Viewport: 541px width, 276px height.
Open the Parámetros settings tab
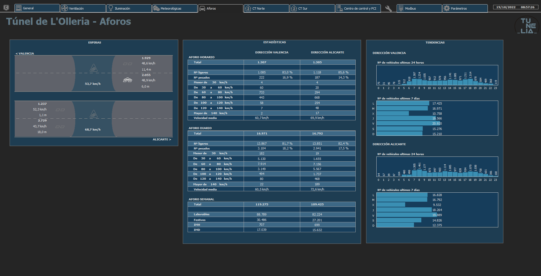(465, 8)
